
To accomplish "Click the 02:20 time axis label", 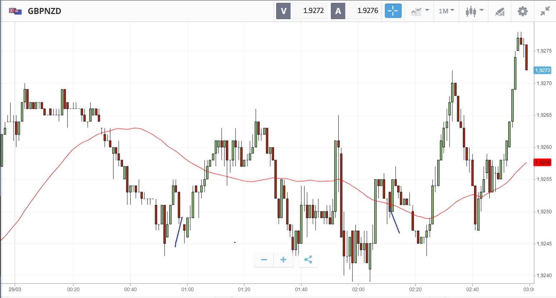I will (x=415, y=289).
